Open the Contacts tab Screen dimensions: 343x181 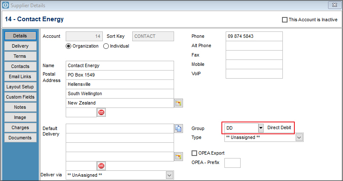click(20, 66)
